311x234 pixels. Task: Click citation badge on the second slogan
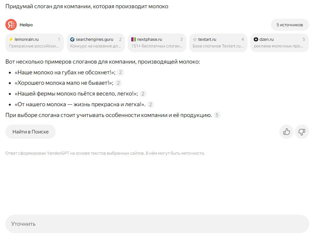coord(118,83)
